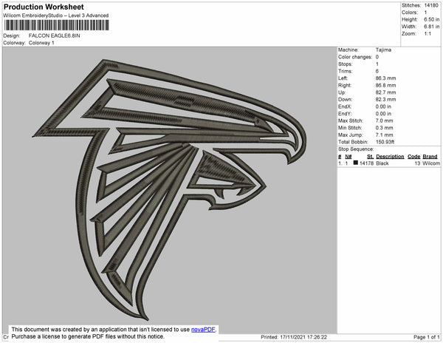Click the Width value 6.81 in
Viewport: 443px width, 343px height.
pyautogui.click(x=431, y=27)
